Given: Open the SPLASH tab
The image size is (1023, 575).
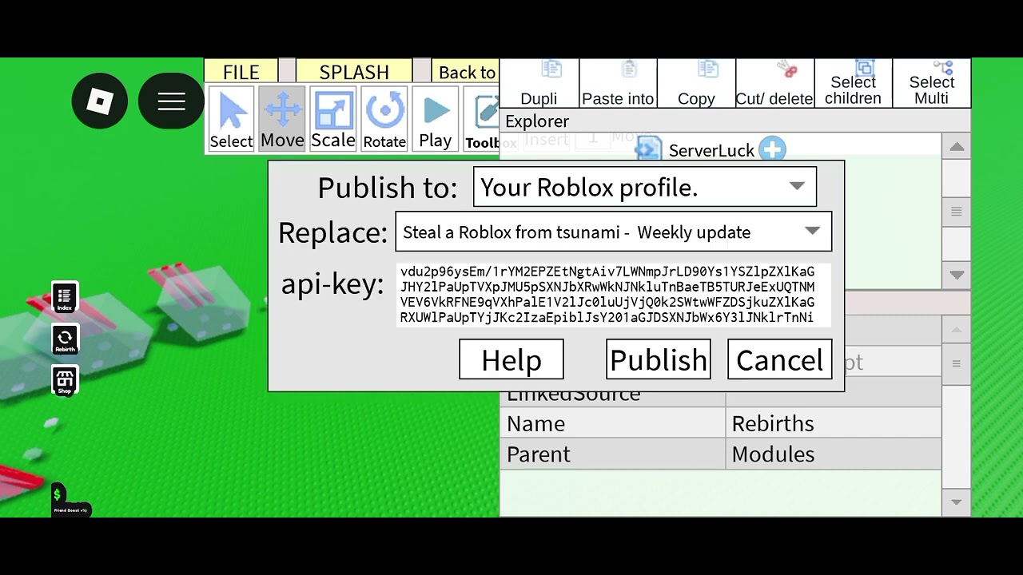Looking at the screenshot, I should tap(354, 72).
